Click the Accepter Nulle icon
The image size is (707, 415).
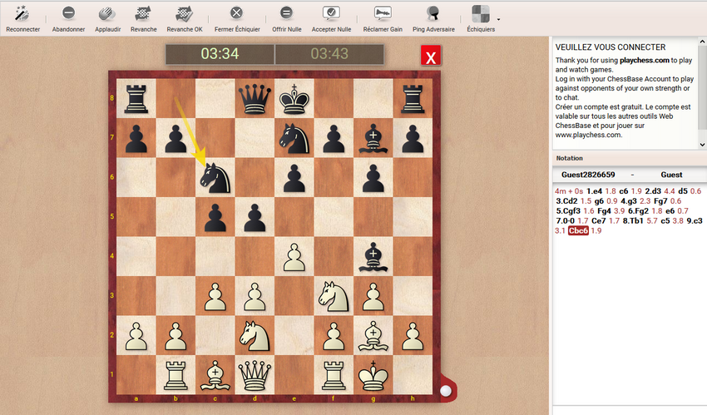[x=331, y=13]
